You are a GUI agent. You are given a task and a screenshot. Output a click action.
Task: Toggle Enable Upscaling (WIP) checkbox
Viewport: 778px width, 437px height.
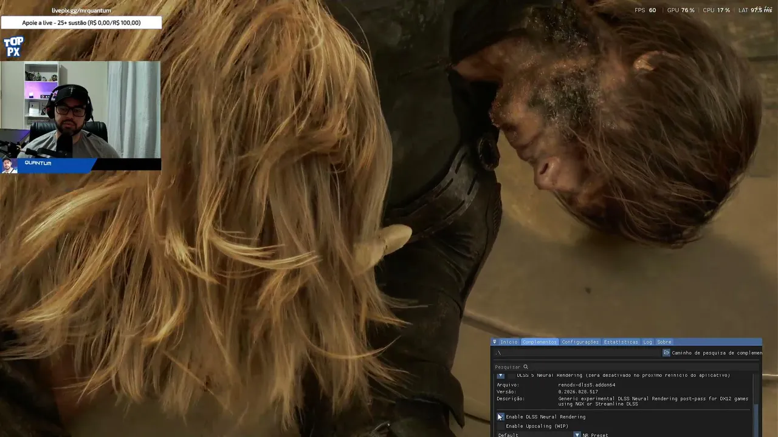[x=500, y=426]
